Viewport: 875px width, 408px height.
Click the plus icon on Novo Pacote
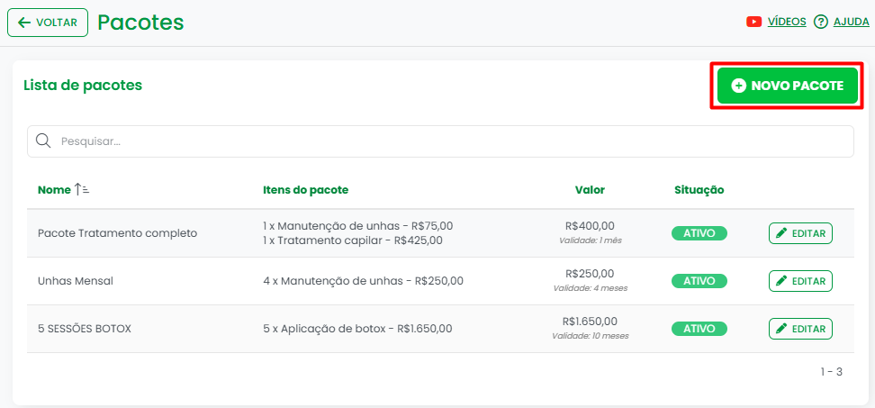738,86
